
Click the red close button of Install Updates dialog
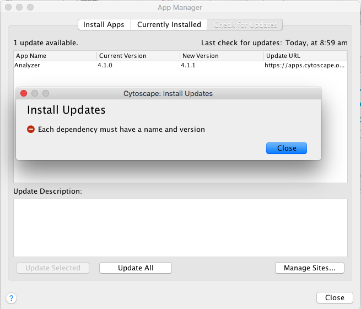[x=24, y=93]
